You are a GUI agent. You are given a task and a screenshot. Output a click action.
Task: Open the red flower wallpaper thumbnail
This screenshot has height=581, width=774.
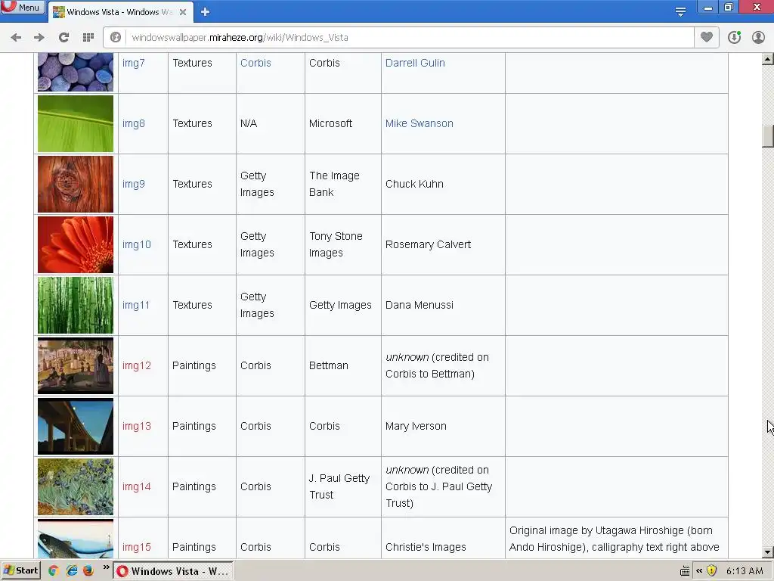[x=76, y=244]
